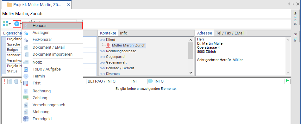Click the 8003 Zürich address line
The image size is (301, 124).
(x=207, y=52)
